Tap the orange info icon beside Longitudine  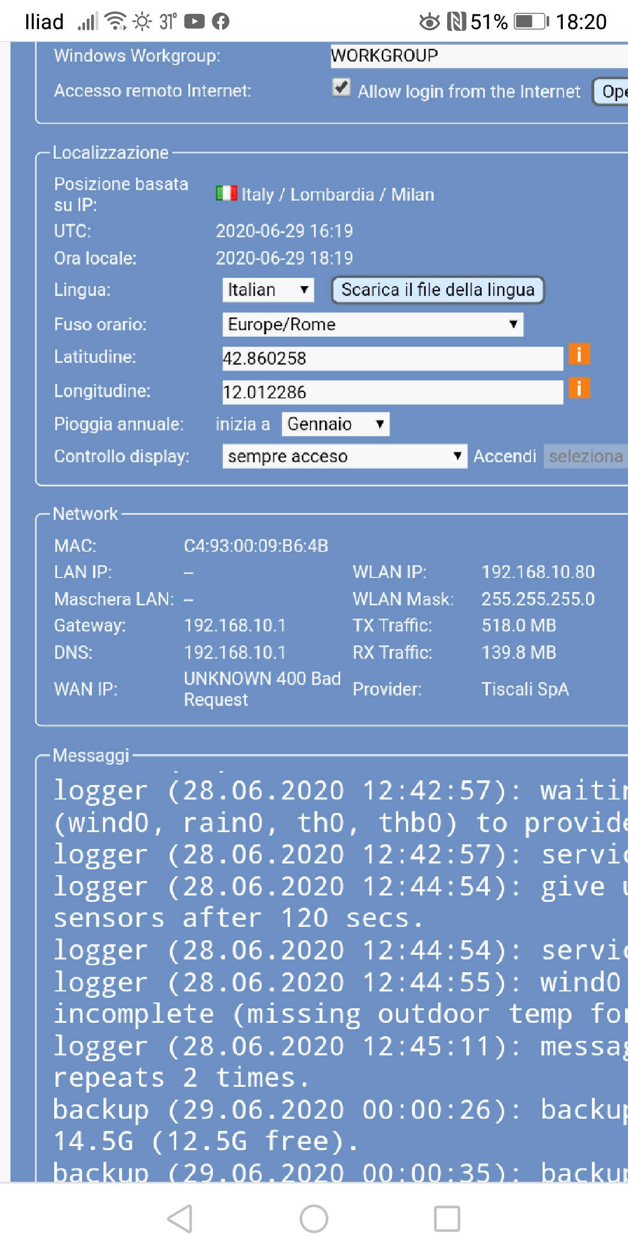579,388
